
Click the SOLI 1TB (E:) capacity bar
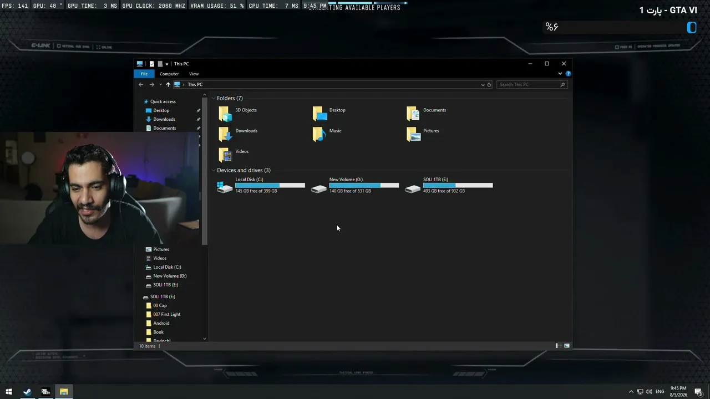(458, 185)
